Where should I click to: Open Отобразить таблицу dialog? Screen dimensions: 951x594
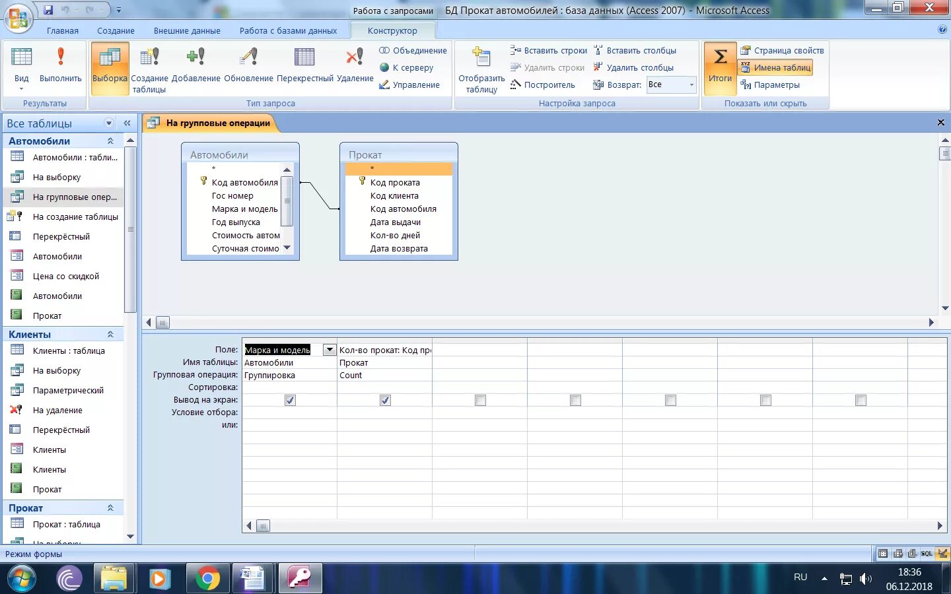pos(481,69)
